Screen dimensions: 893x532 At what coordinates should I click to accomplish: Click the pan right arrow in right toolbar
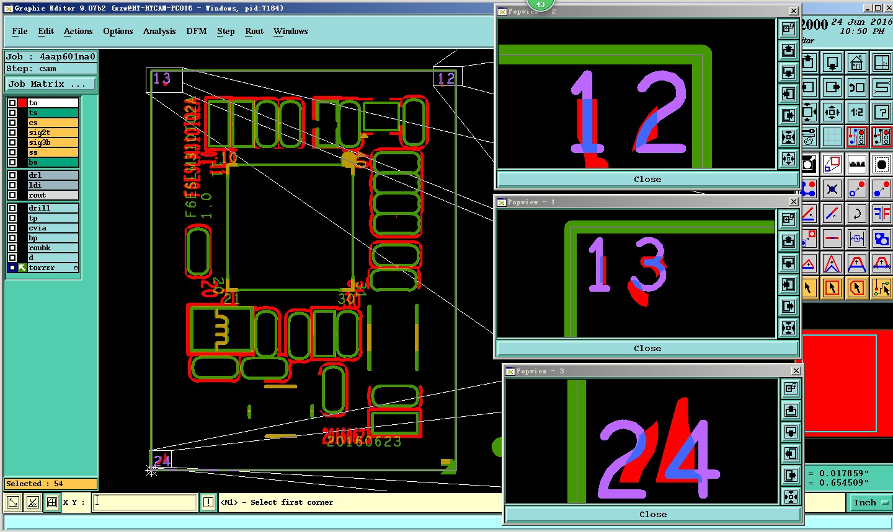[832, 87]
